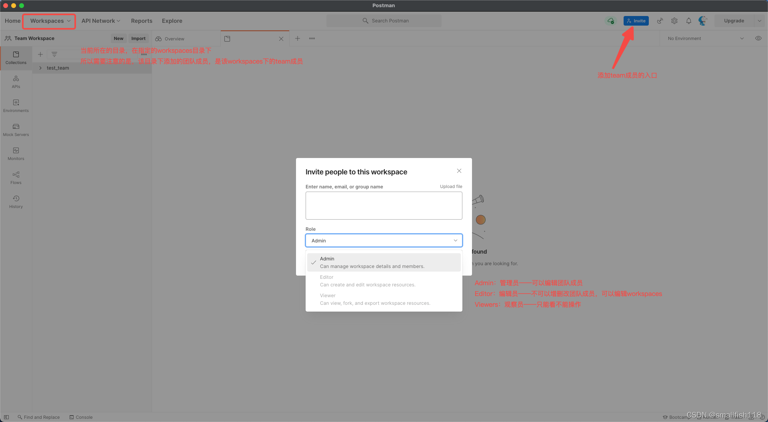This screenshot has height=422, width=768.
Task: Focus the Search Postman field
Action: 384,21
